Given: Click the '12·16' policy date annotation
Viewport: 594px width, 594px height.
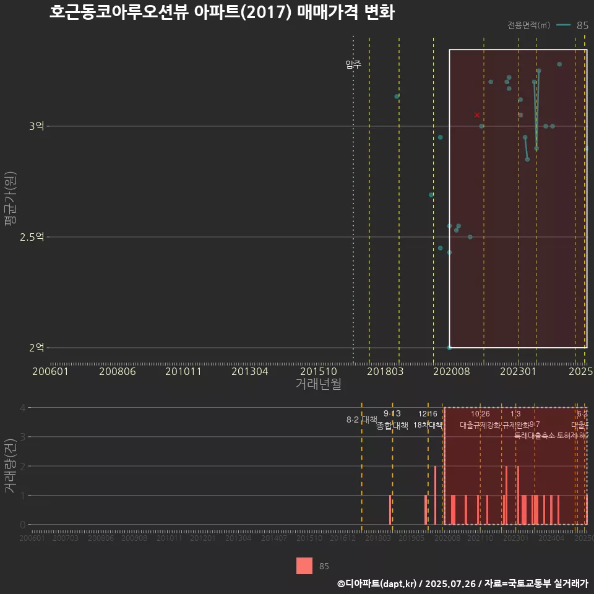Looking at the screenshot, I should [428, 414].
